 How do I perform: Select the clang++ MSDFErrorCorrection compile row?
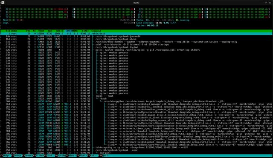click(x=136, y=137)
